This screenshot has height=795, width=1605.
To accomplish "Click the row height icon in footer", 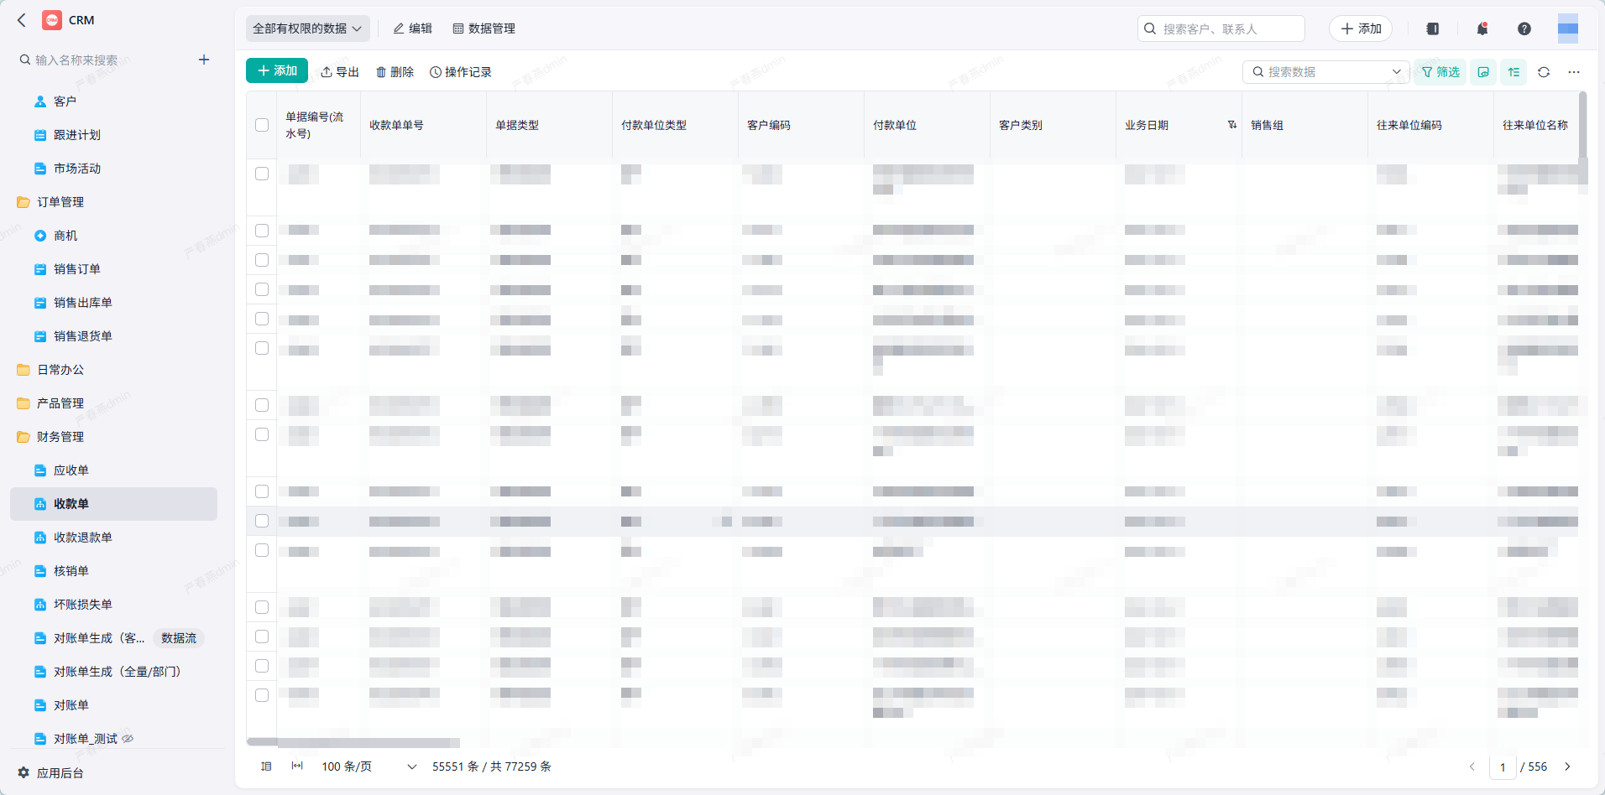I will pos(266,766).
